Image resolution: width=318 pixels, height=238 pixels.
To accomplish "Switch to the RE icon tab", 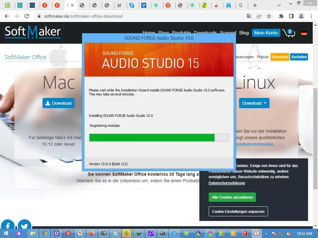I will 32,6.
